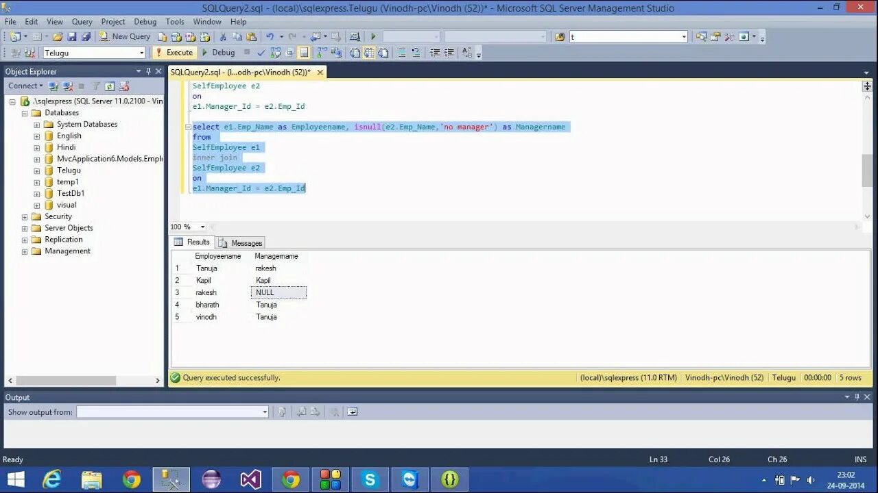Open Skype from the taskbar
878x493 pixels.
click(370, 479)
